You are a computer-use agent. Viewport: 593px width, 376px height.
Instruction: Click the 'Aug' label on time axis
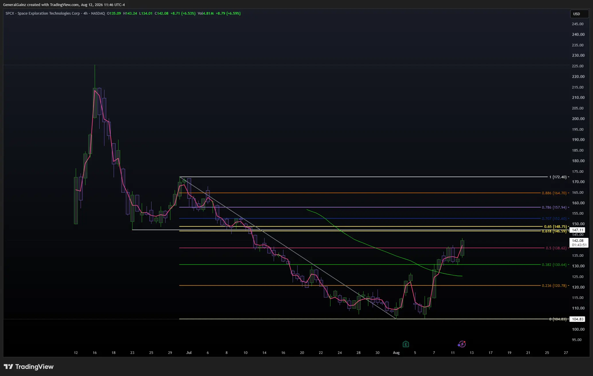pyautogui.click(x=396, y=353)
